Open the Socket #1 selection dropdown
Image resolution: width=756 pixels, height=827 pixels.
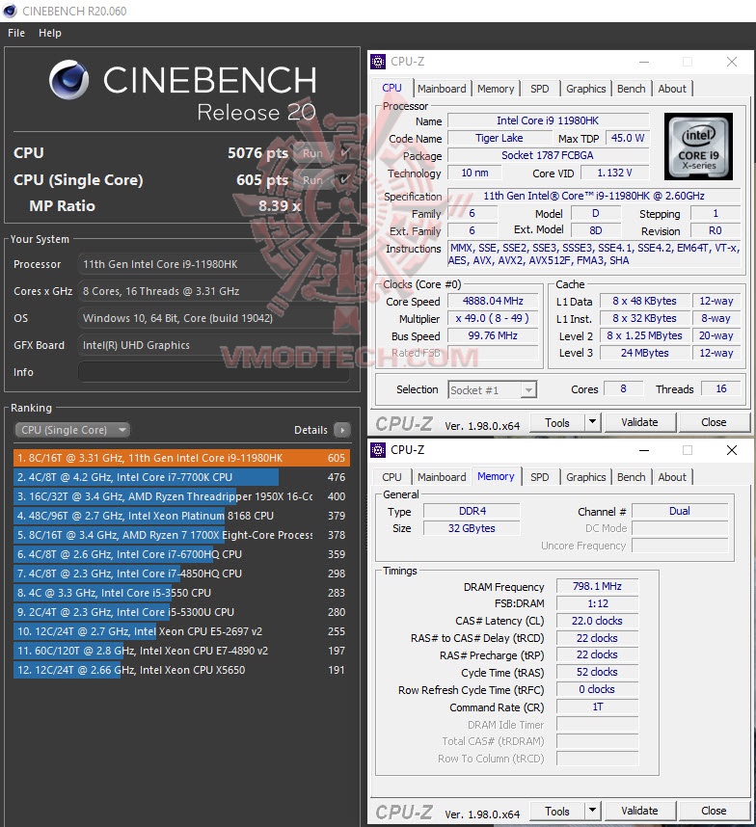pos(492,389)
